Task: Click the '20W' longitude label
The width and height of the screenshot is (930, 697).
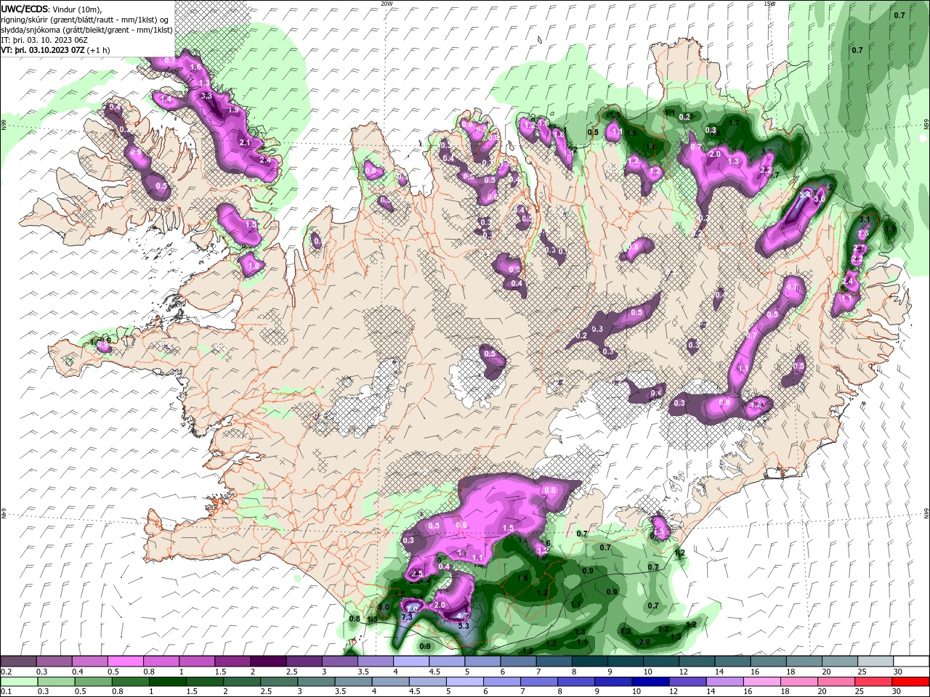Action: pyautogui.click(x=387, y=4)
